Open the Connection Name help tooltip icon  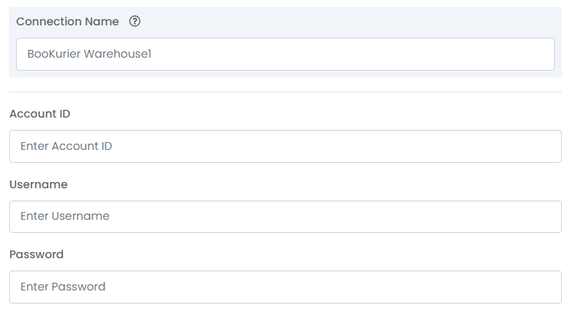135,22
